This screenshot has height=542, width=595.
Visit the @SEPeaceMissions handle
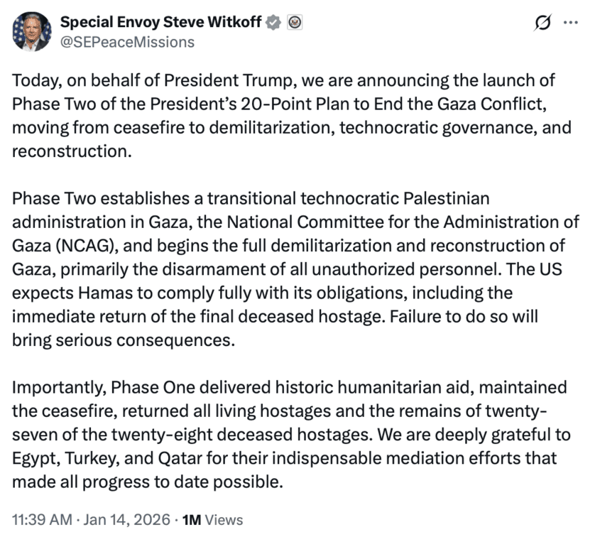click(x=128, y=42)
